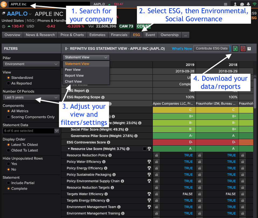Collapse the filters panel arrow icon
The width and height of the screenshot is (258, 218).
tap(67, 48)
